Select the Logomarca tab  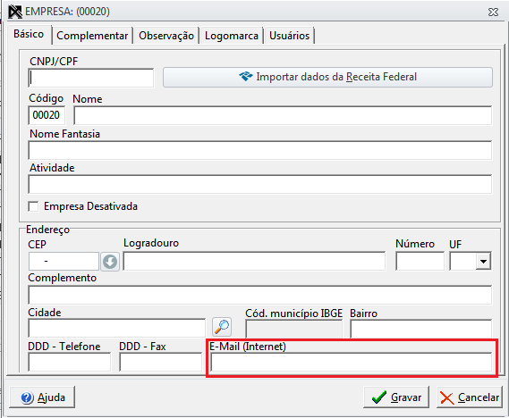click(232, 36)
